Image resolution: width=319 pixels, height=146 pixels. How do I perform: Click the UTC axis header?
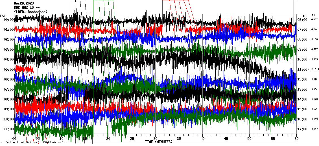[x=303, y=15]
